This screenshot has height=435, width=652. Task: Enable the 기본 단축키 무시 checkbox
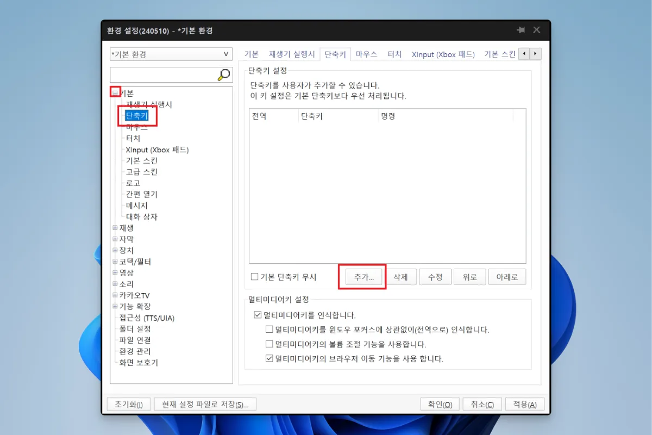click(254, 277)
